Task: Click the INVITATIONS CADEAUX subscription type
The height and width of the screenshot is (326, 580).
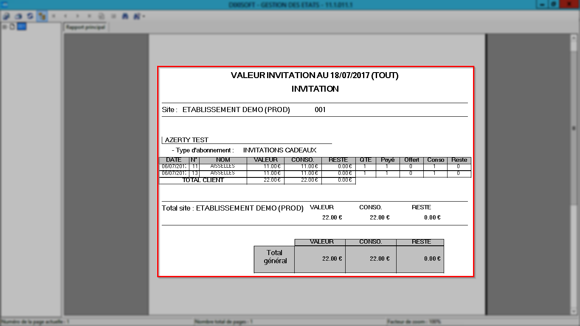Action: (x=280, y=150)
